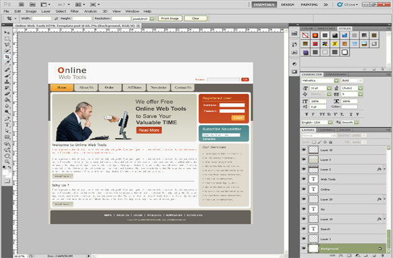Switch to the Painting workspace
The image size is (393, 258).
[309, 5]
